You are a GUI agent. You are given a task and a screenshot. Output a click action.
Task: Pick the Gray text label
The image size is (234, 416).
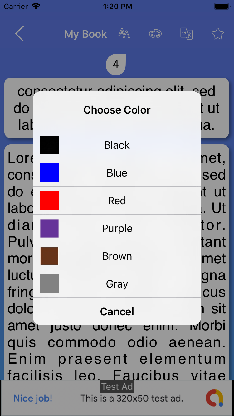point(117,284)
